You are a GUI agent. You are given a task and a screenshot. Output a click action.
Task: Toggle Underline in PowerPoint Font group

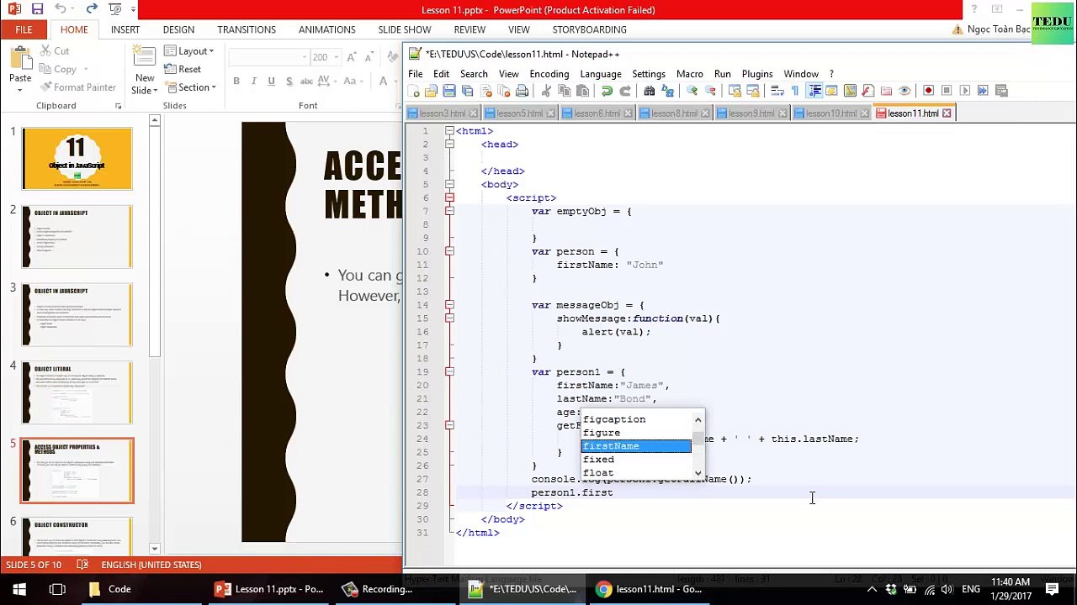[271, 82]
